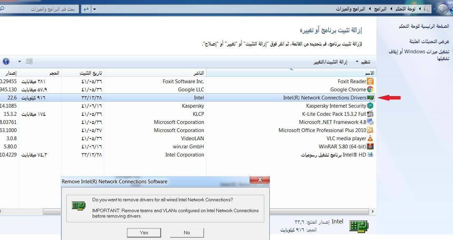
Task: Click the folder icon in the address bar
Action: [x=426, y=9]
